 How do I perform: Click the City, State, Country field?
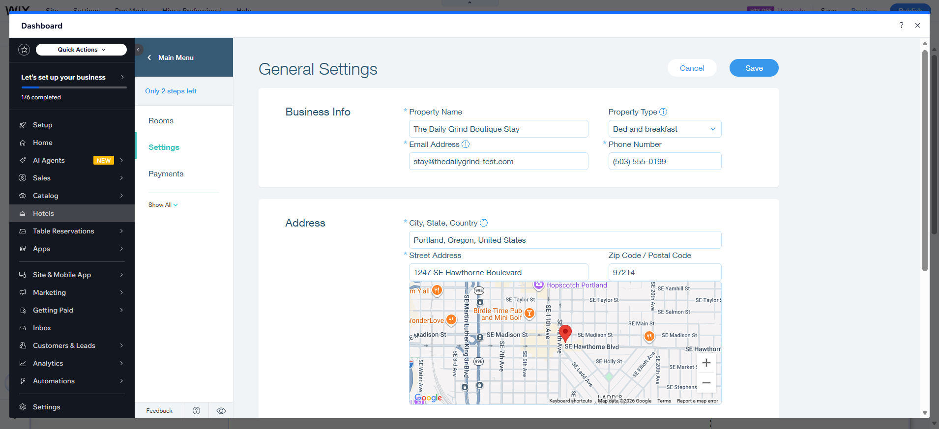[565, 240]
